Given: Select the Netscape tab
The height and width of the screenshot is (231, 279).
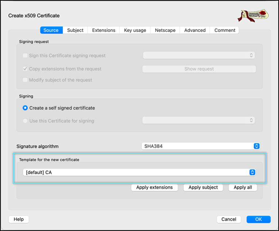Looking at the screenshot, I should click(165, 30).
